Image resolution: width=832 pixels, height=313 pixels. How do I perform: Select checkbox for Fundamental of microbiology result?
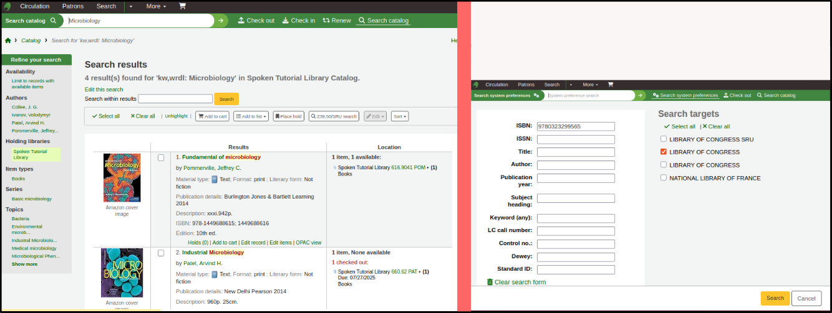click(x=161, y=157)
